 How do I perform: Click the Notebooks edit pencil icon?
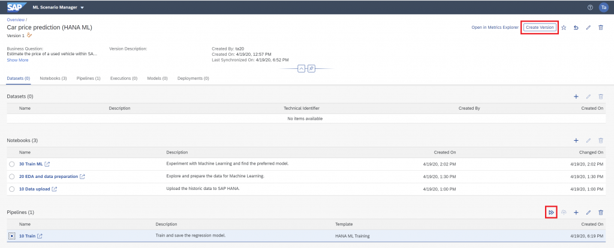588,140
